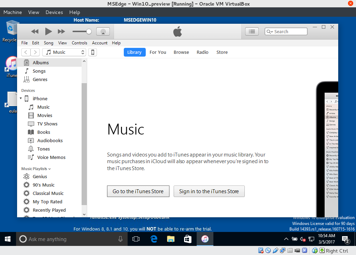Open the Windows Start menu
This screenshot has height=255, width=356.
click(x=8, y=239)
